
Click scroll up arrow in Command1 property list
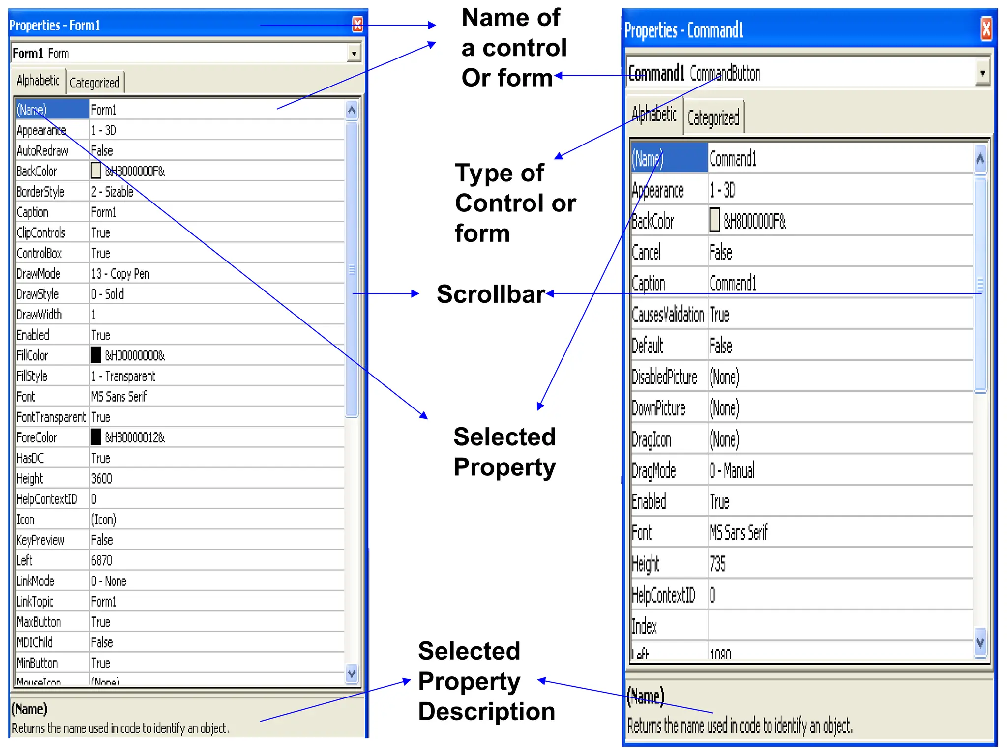pyautogui.click(x=979, y=159)
